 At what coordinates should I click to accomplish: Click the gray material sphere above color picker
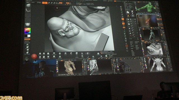pos(28,25)
